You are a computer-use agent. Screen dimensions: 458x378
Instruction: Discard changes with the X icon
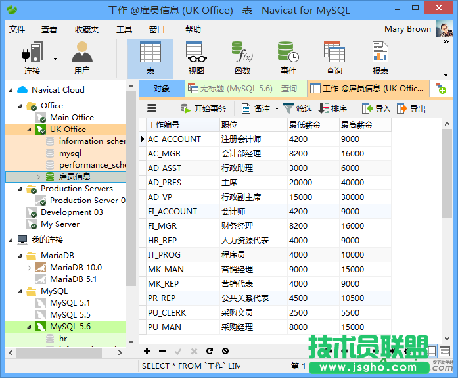[194, 352]
